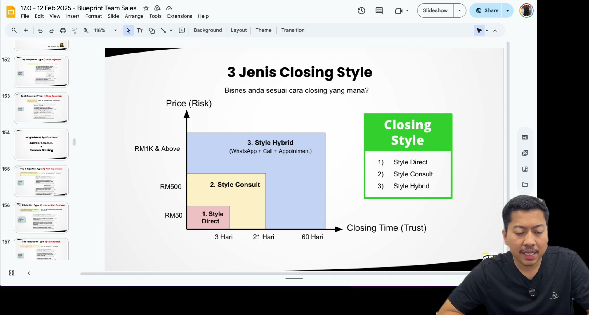Undo the last action
The image size is (589, 315).
(40, 30)
